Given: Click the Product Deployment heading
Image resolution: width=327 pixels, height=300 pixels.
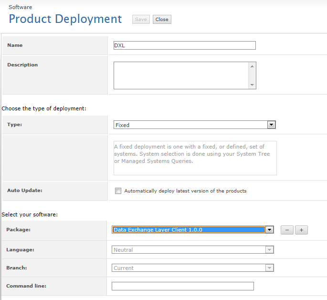Looking at the screenshot, I should click(65, 19).
